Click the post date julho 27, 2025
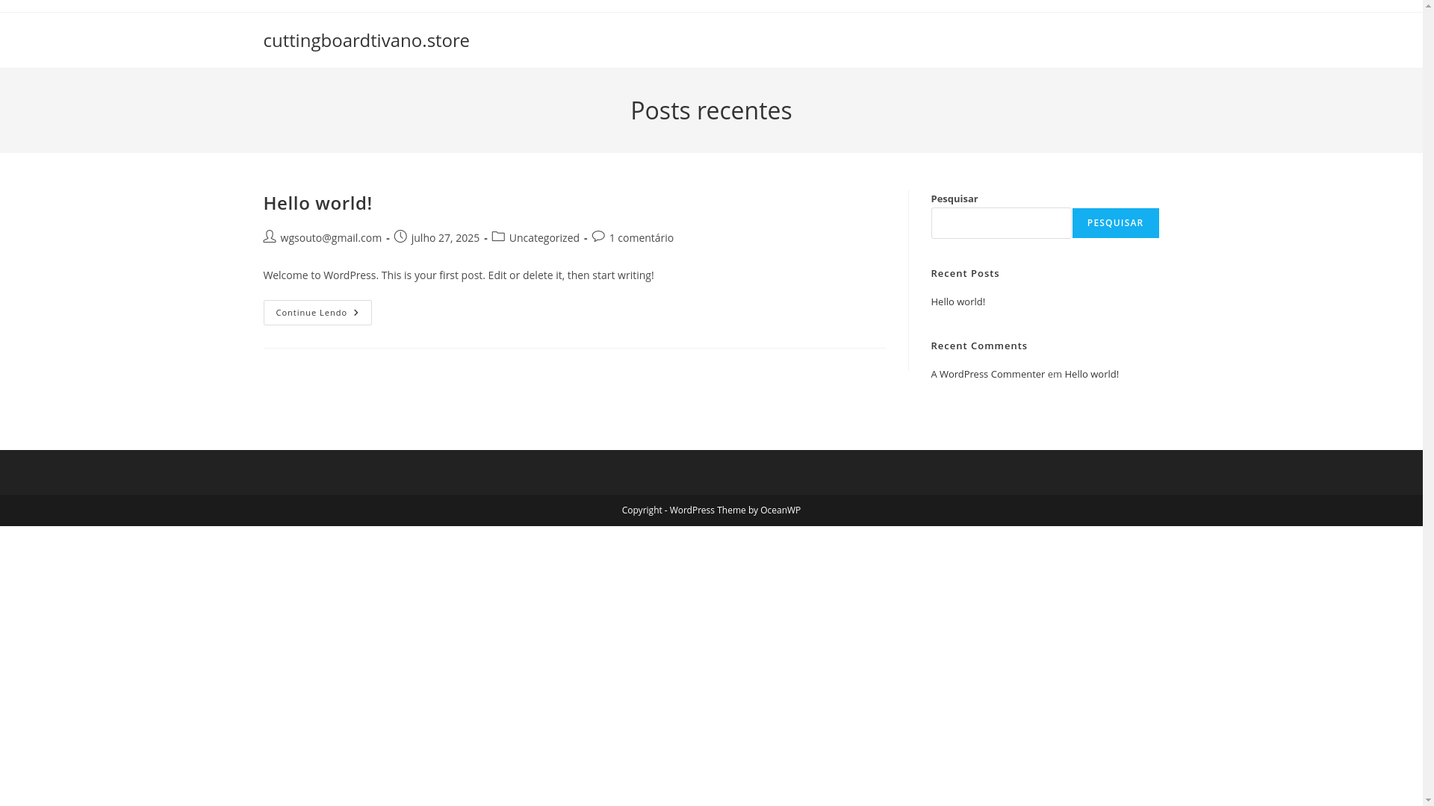1434x806 pixels. tap(445, 238)
